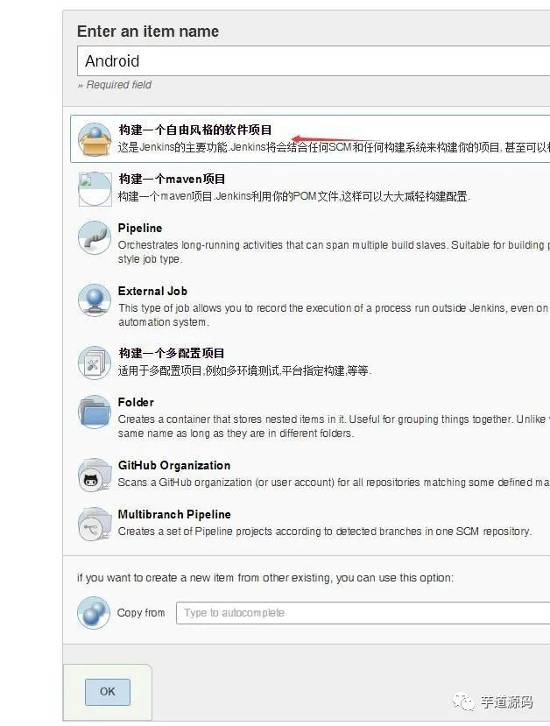Click the freestyle project box icon
Image resolution: width=550 pixels, height=726 pixels.
pyautogui.click(x=95, y=139)
